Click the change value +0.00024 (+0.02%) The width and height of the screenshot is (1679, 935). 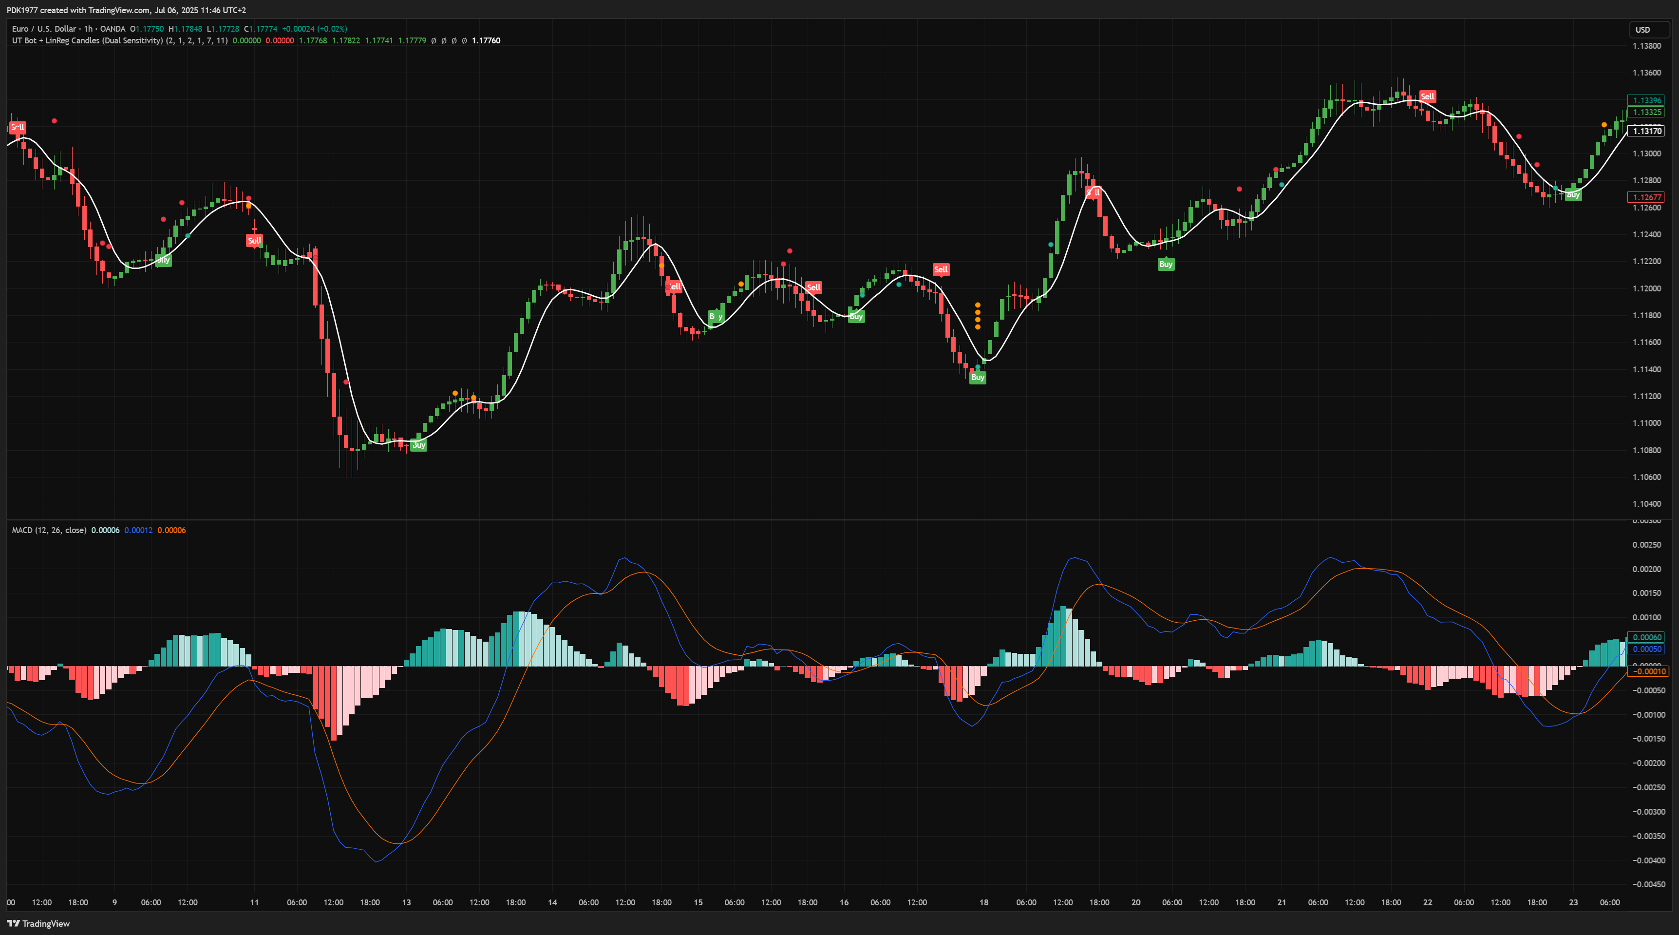[314, 29]
